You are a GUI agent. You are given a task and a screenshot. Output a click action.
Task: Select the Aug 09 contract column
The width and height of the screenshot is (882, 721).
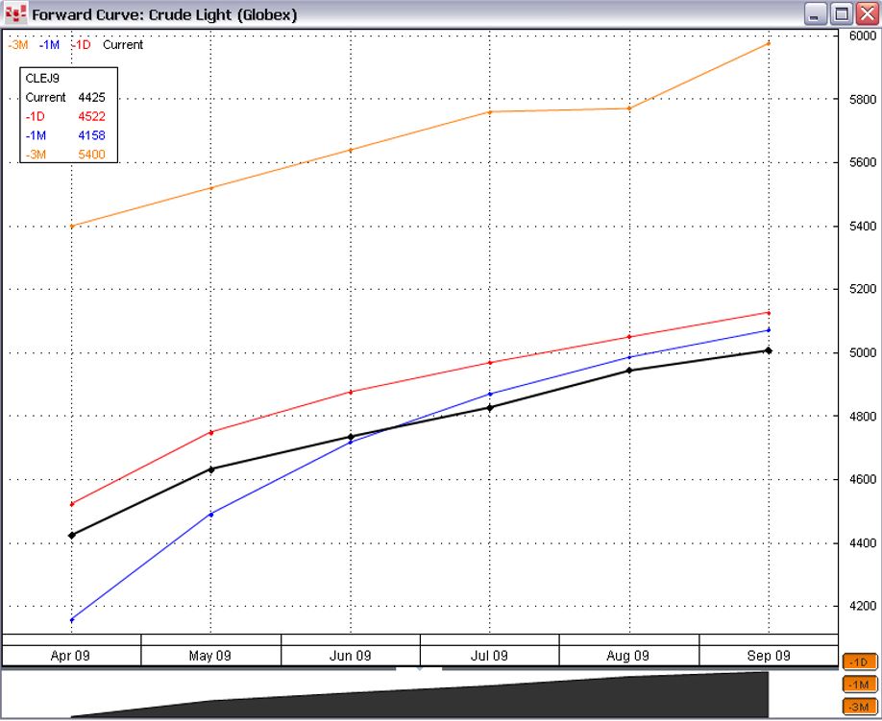coord(629,656)
